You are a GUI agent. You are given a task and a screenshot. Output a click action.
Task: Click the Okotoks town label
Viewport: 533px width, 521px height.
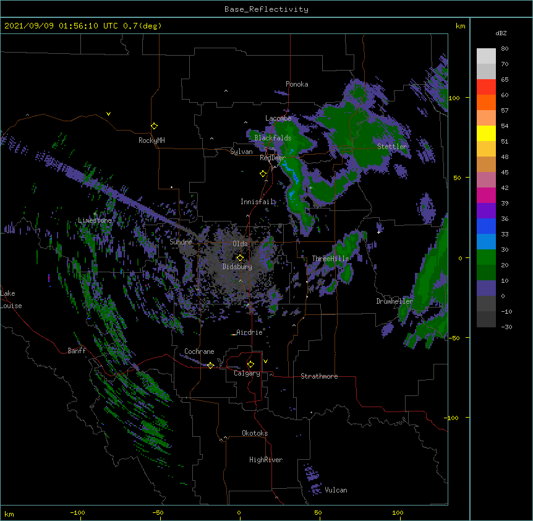[255, 433]
